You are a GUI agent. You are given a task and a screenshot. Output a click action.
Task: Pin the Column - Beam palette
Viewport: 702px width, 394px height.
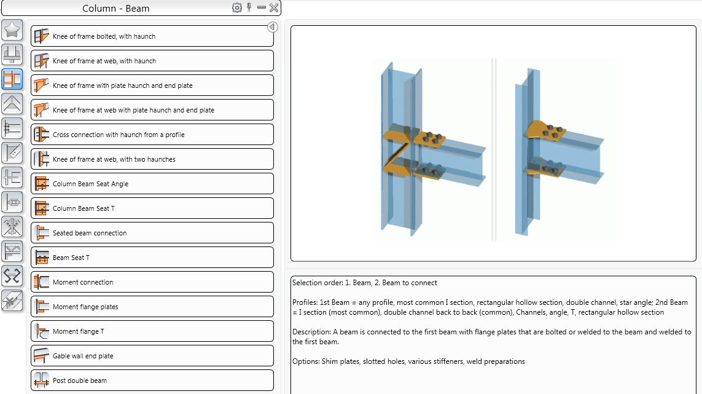click(x=249, y=7)
